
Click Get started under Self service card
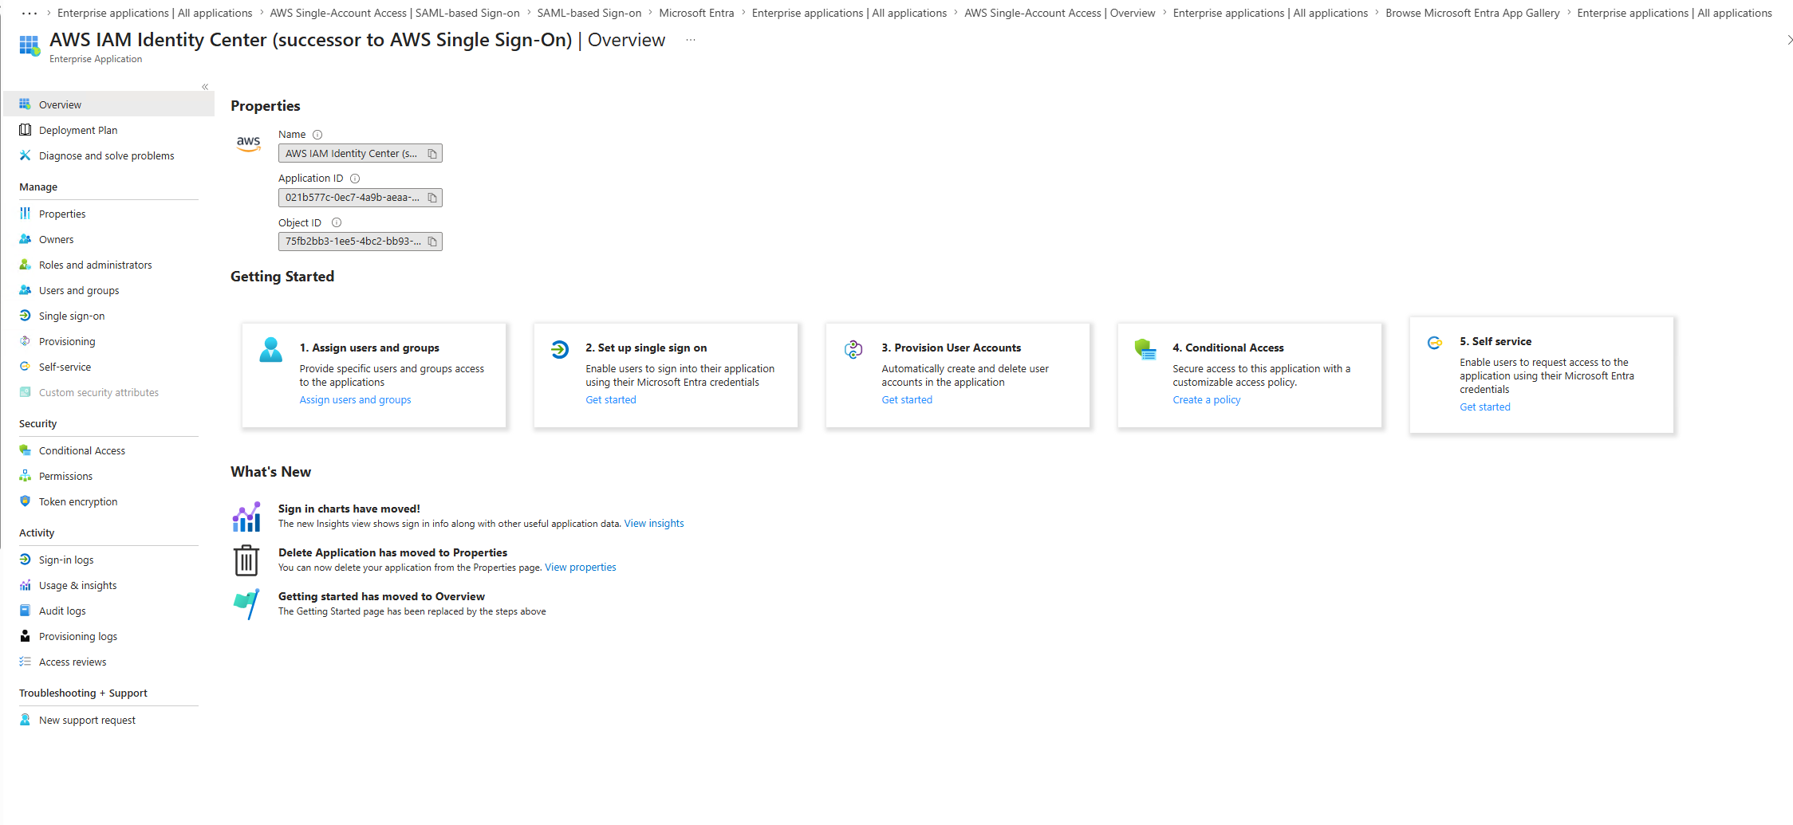coord(1485,407)
